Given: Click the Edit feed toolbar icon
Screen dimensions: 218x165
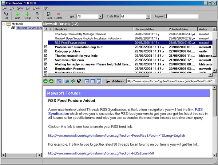Looking at the screenshot, I should click(x=37, y=14).
